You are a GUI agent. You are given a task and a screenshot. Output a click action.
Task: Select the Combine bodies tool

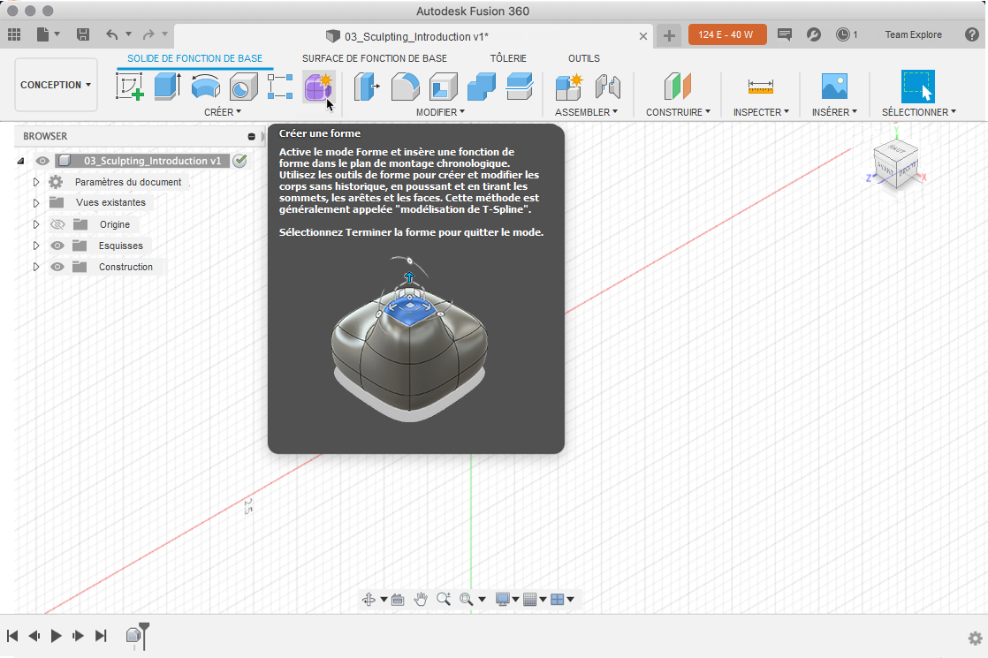point(482,87)
